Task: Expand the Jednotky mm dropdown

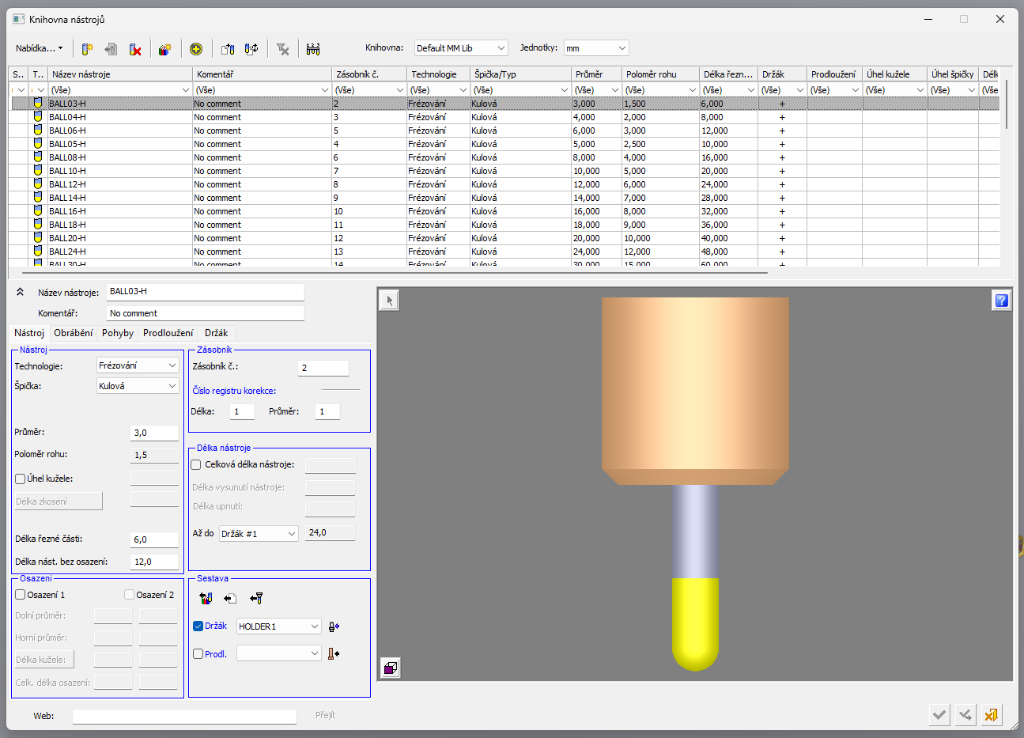Action: tap(596, 48)
